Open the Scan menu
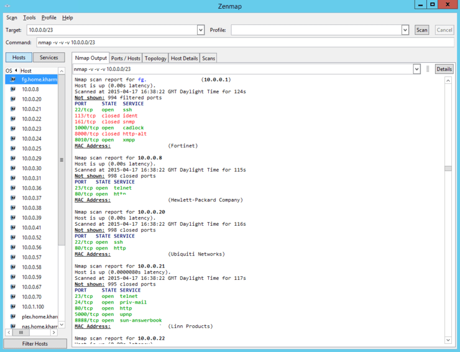Viewport: 460px width, 352px height. 12,17
